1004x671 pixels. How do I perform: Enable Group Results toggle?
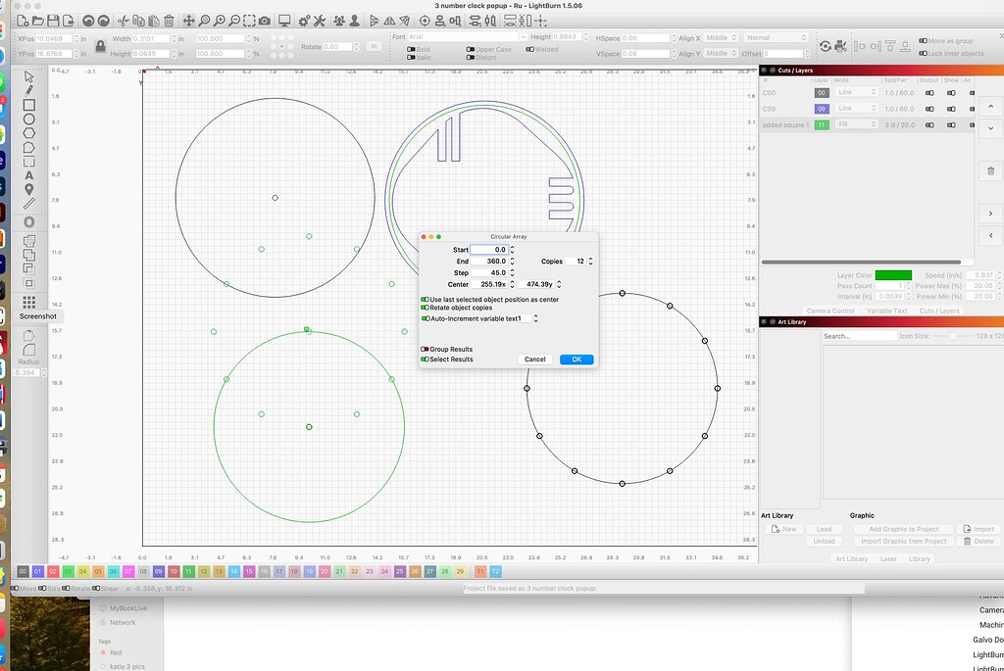coord(424,349)
